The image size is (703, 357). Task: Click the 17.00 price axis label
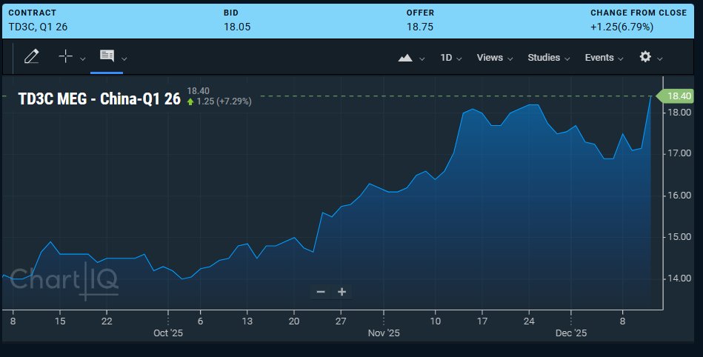coord(679,153)
